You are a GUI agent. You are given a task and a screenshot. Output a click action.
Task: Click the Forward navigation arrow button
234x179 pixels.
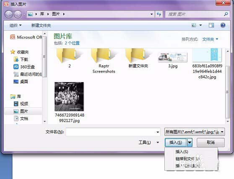coord(18,15)
